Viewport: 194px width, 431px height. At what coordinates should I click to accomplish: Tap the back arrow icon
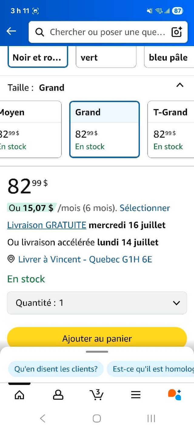tap(11, 31)
